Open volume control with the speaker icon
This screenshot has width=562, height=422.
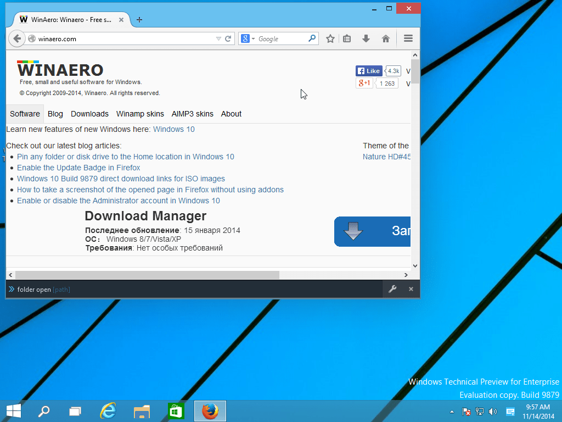point(492,411)
